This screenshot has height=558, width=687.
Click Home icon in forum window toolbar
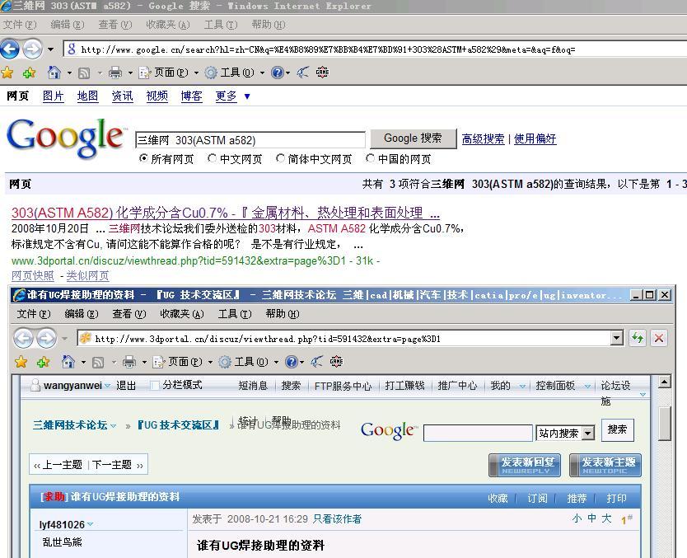[68, 362]
